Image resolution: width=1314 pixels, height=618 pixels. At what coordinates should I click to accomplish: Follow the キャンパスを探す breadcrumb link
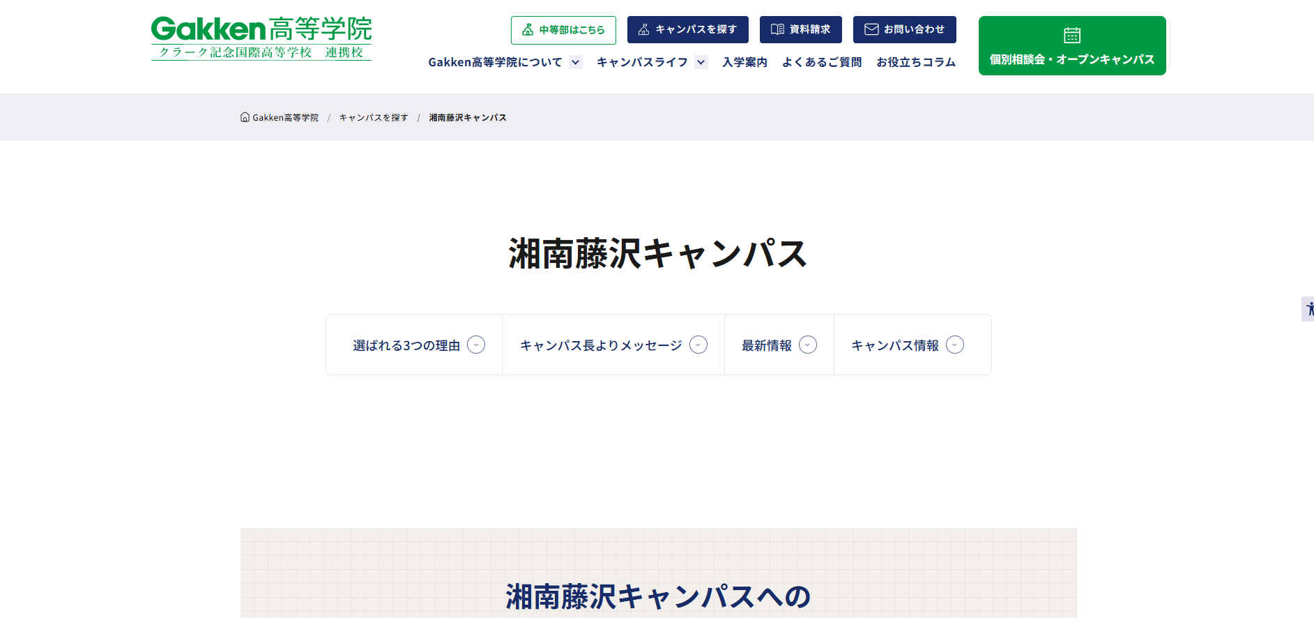click(x=374, y=118)
